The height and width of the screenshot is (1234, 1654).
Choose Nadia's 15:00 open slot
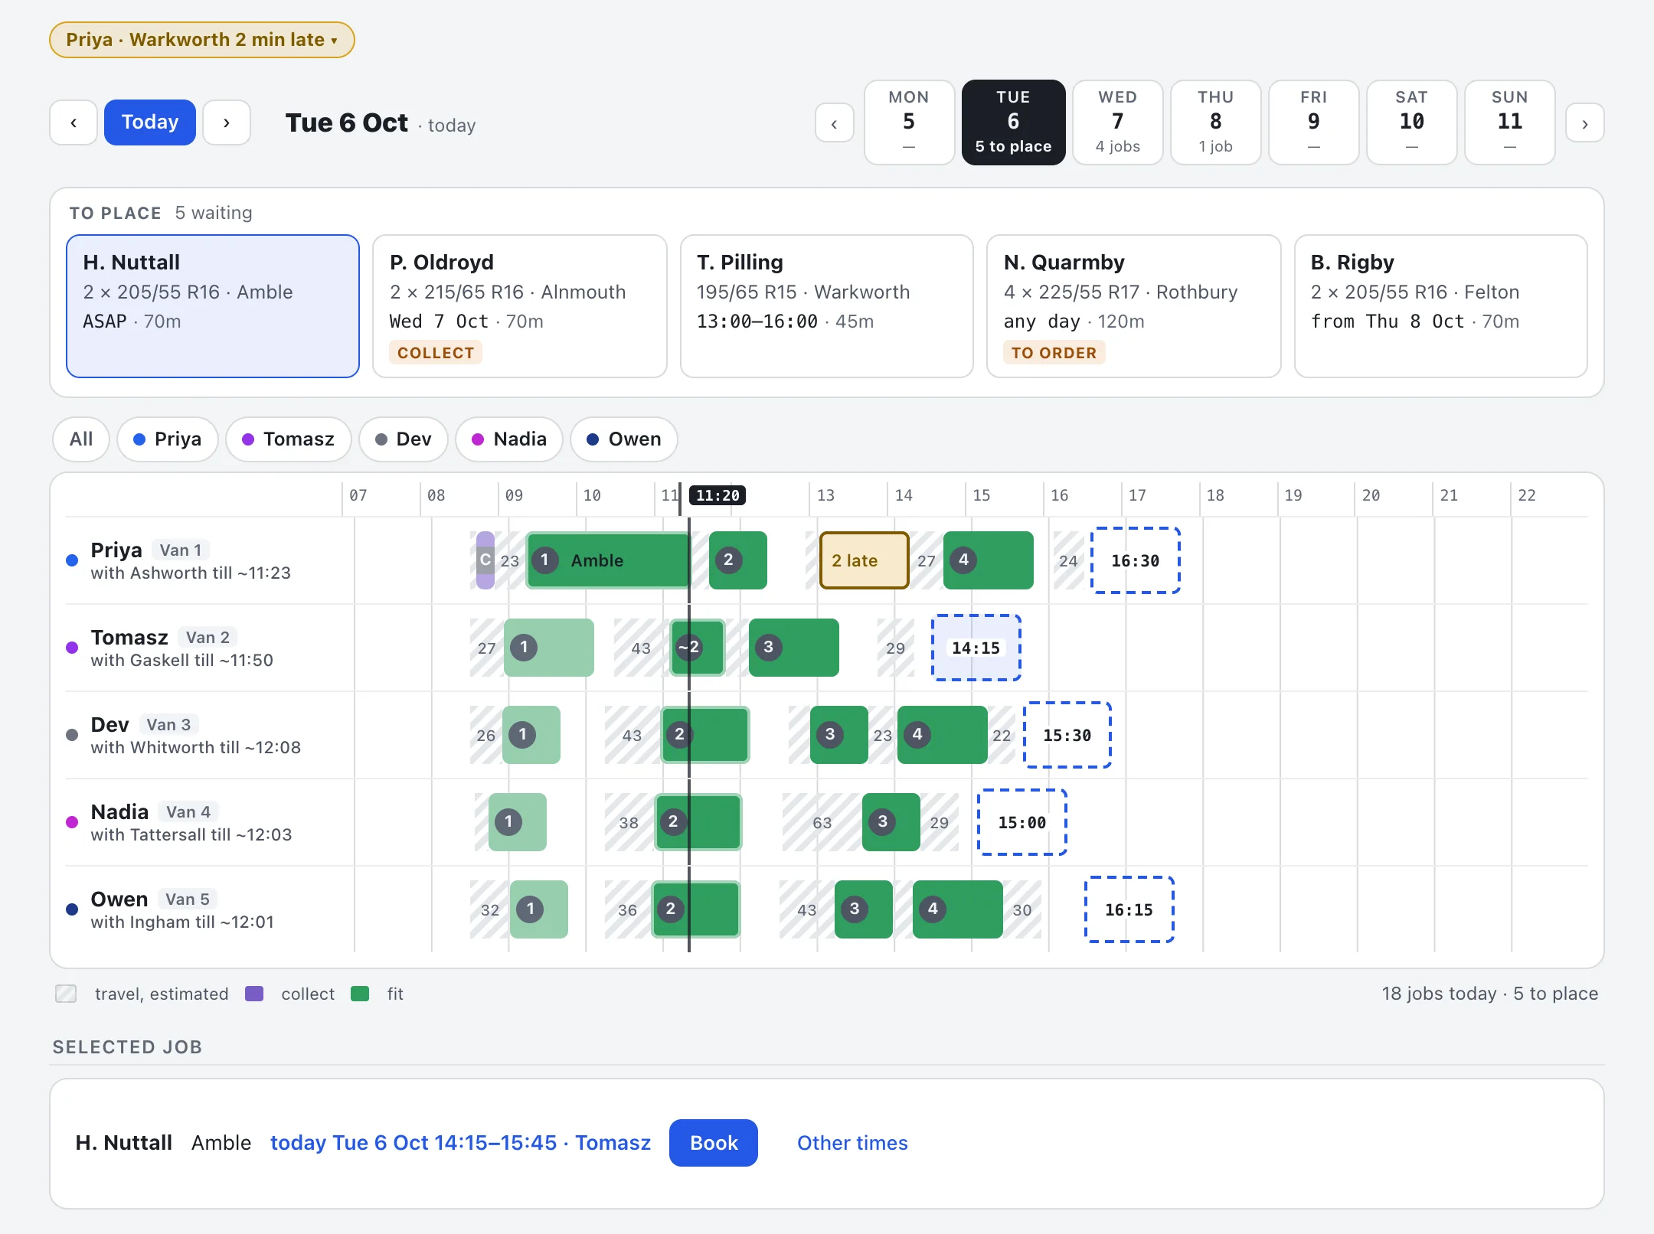pyautogui.click(x=1022, y=822)
